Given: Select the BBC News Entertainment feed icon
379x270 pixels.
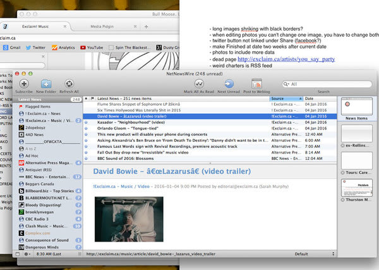Looking at the screenshot, I should pyautogui.click(x=21, y=177).
